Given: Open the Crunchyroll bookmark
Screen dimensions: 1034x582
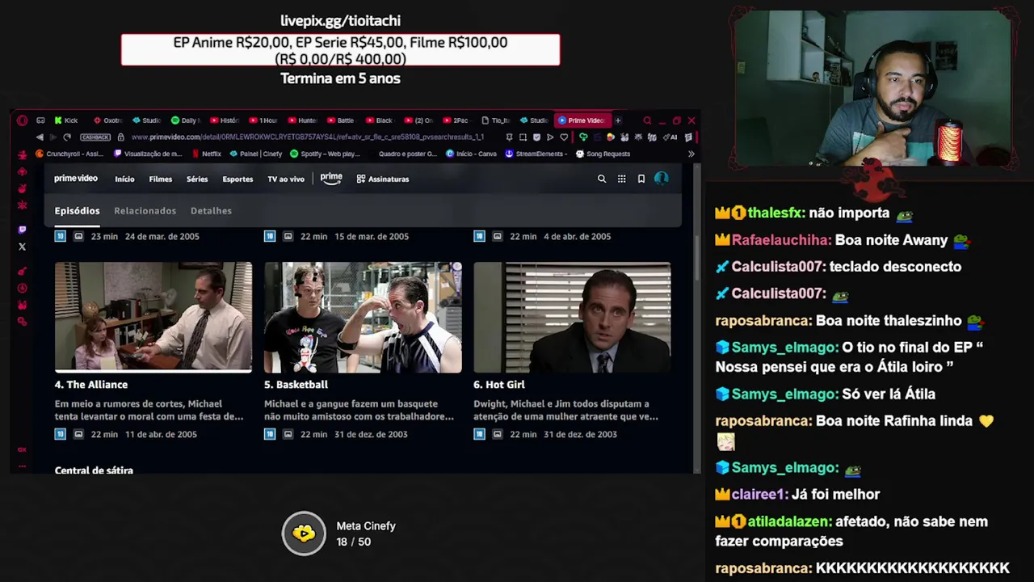Looking at the screenshot, I should click(x=69, y=154).
